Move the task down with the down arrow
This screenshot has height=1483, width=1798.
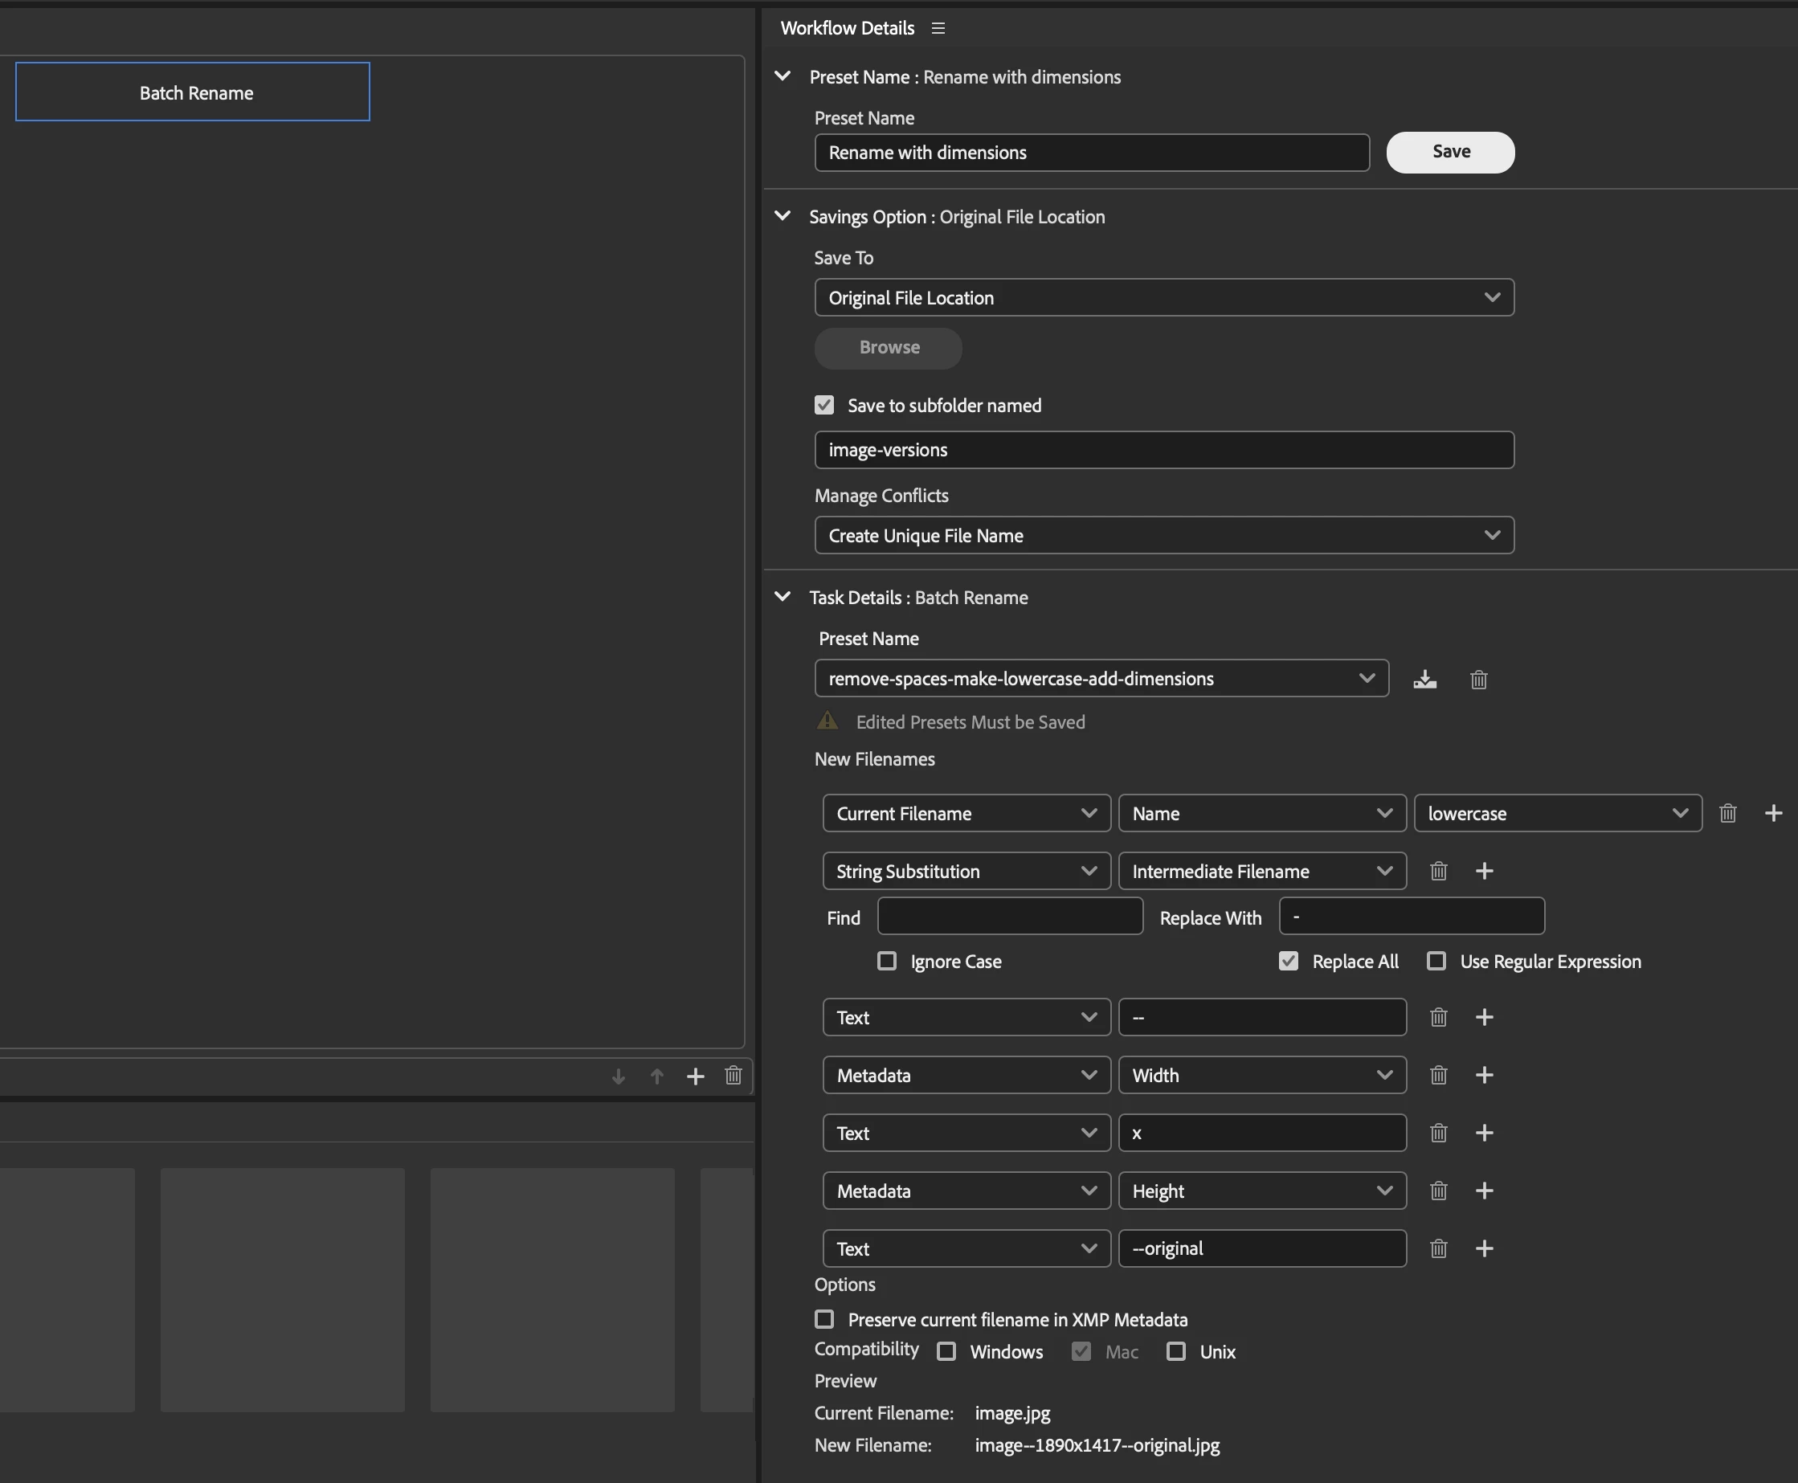tap(619, 1077)
